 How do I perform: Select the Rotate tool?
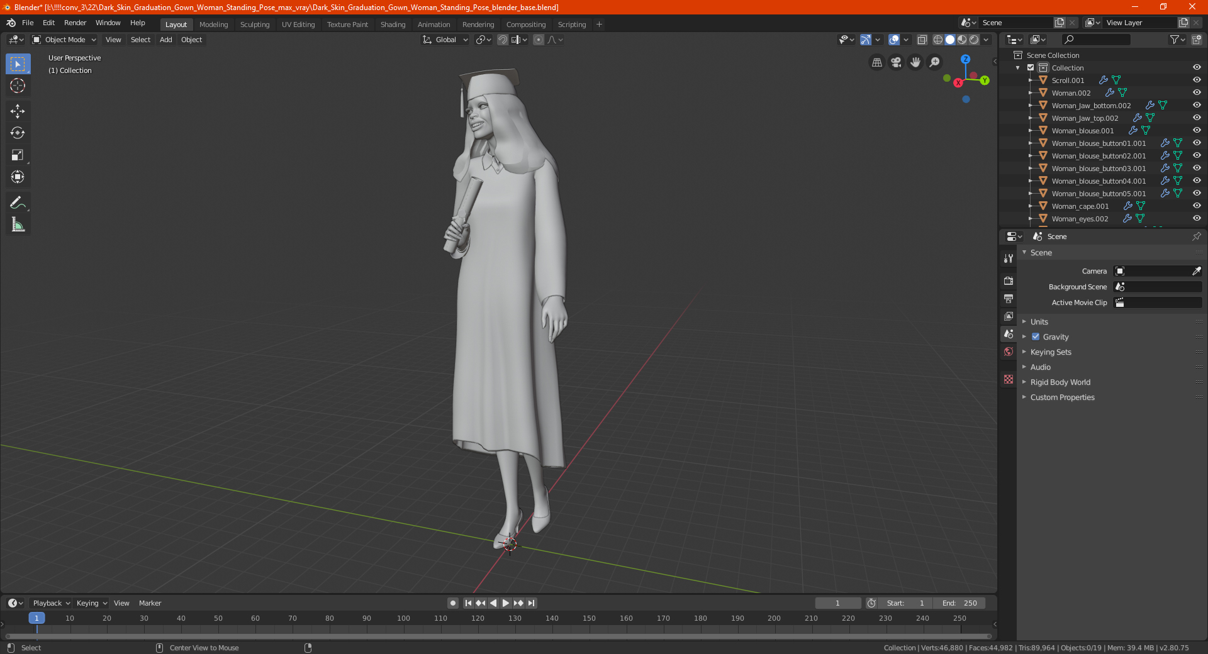coord(18,133)
